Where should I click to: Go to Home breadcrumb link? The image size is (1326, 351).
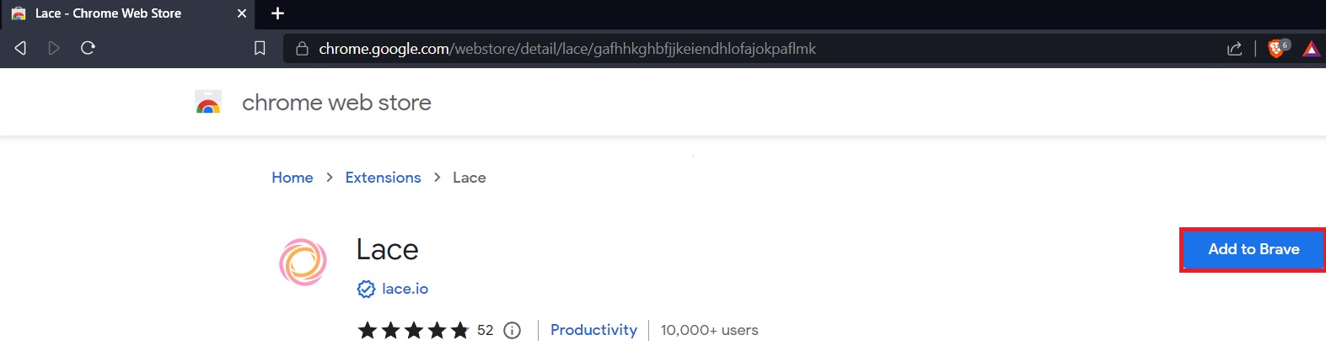tap(292, 178)
